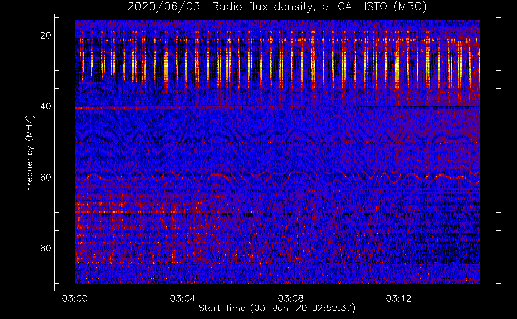Click the plot title "2020/06/03 Radio flux density, e-CALLISTO (MRO)"
This screenshot has width=517, height=319.
pyautogui.click(x=277, y=7)
